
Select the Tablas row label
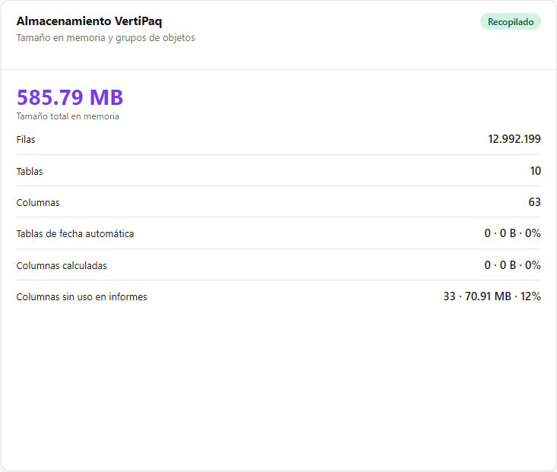[x=30, y=171]
